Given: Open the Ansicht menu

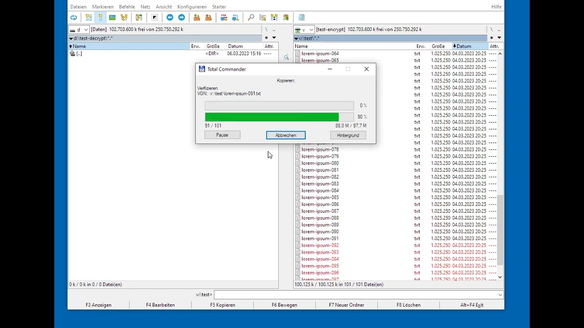Looking at the screenshot, I should pos(164,7).
